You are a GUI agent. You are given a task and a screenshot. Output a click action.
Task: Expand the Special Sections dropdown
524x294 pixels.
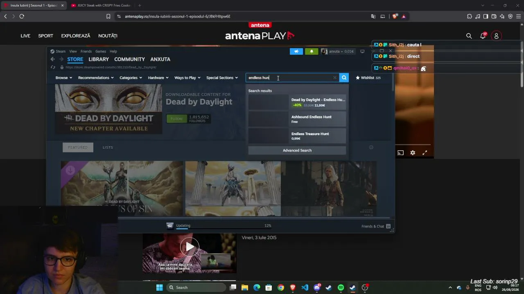(x=222, y=78)
